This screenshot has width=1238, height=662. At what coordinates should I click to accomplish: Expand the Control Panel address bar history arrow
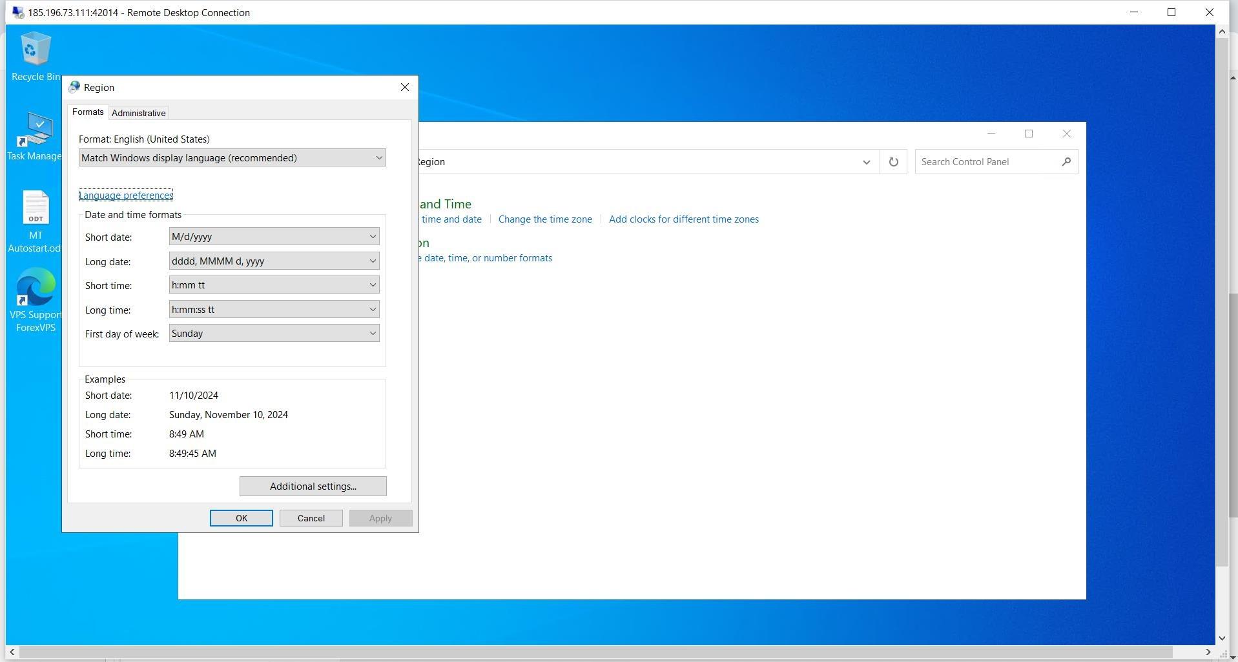pos(866,162)
